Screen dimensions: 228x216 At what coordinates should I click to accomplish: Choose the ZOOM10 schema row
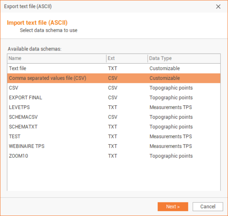[x=19, y=156]
